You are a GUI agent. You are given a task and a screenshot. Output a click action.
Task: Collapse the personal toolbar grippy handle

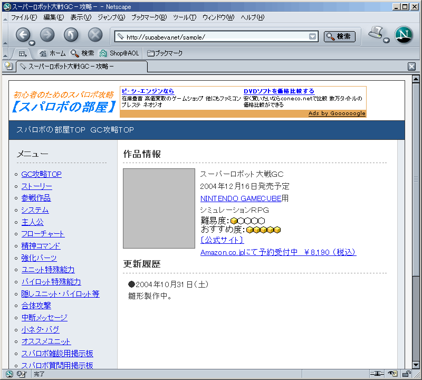pyautogui.click(x=5, y=54)
